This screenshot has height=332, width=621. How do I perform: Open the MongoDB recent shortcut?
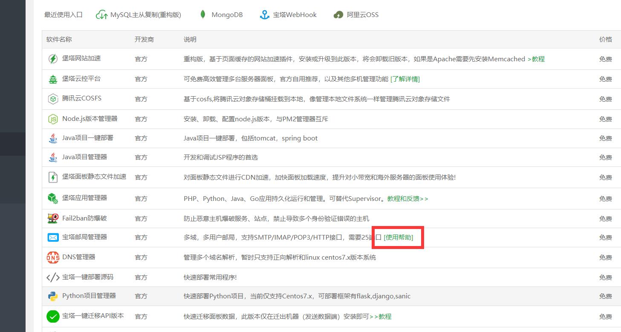coord(227,15)
